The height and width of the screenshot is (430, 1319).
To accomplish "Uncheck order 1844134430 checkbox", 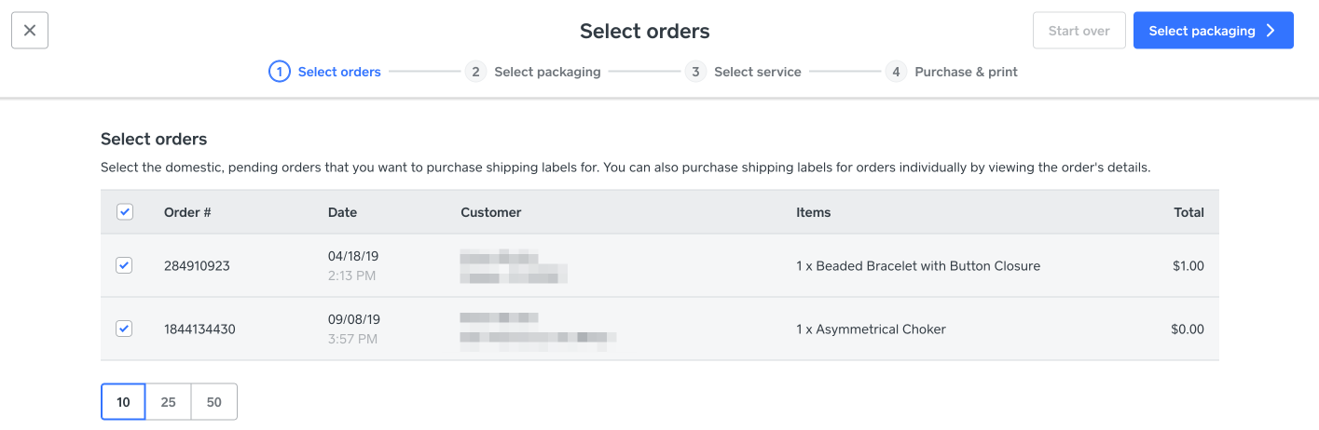I will [124, 329].
